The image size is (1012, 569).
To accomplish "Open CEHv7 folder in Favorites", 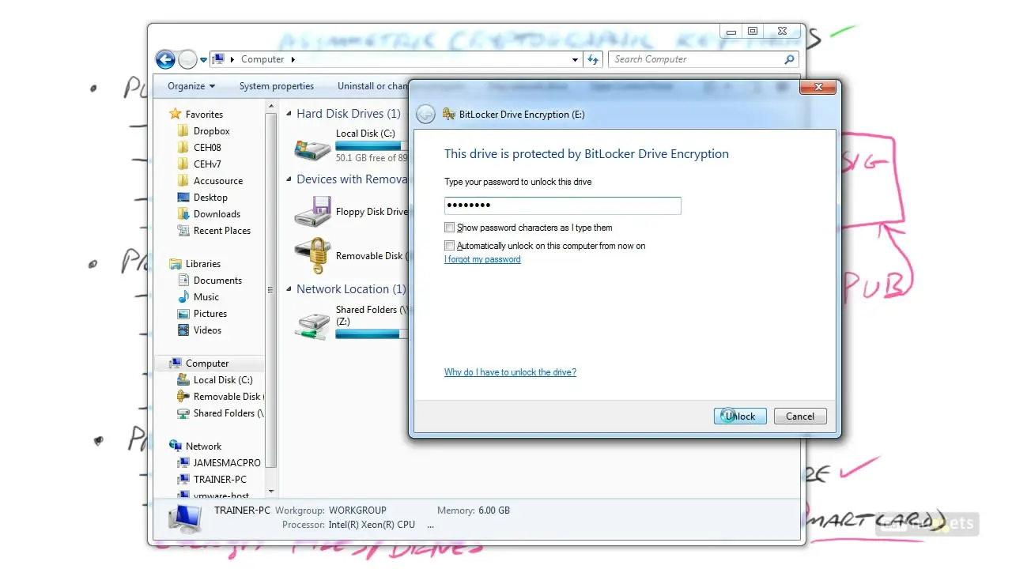I will coord(207,164).
